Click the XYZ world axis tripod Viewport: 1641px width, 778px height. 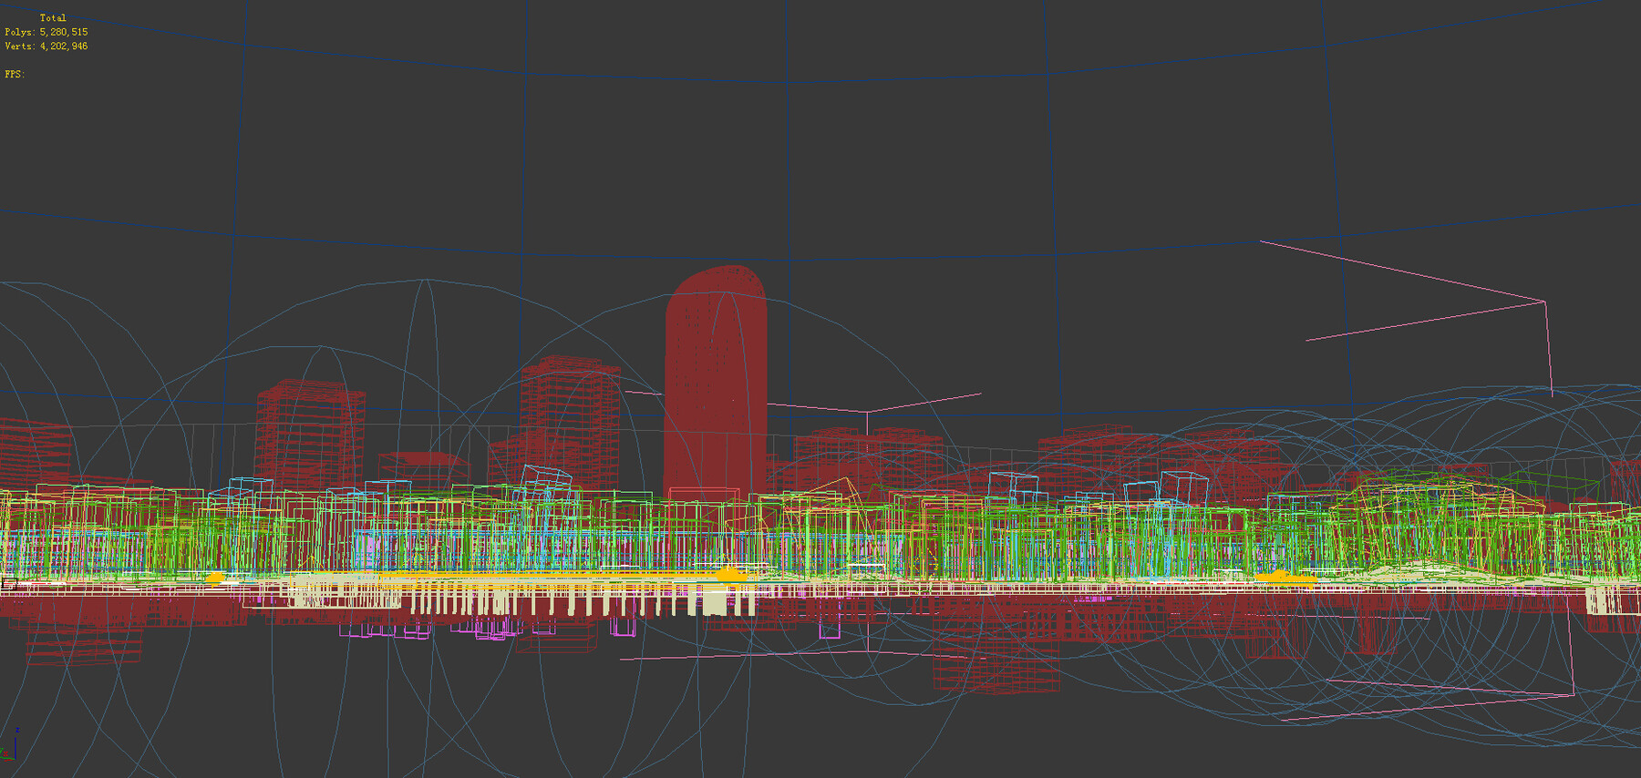(x=10, y=745)
